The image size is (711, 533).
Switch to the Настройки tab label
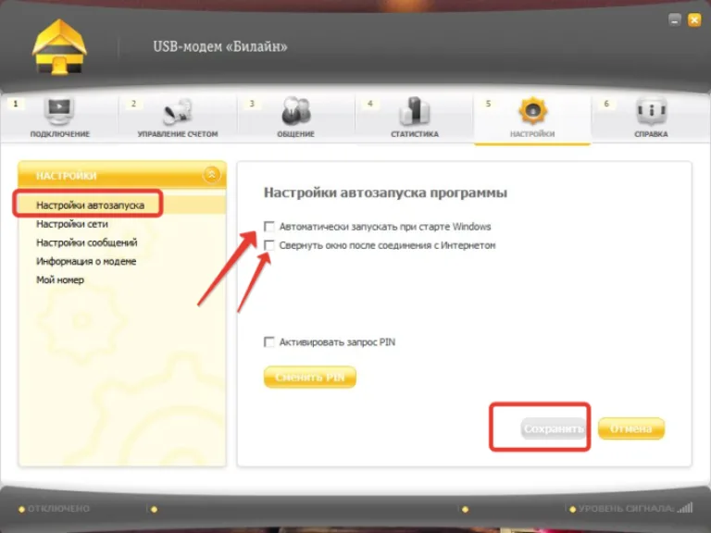532,134
